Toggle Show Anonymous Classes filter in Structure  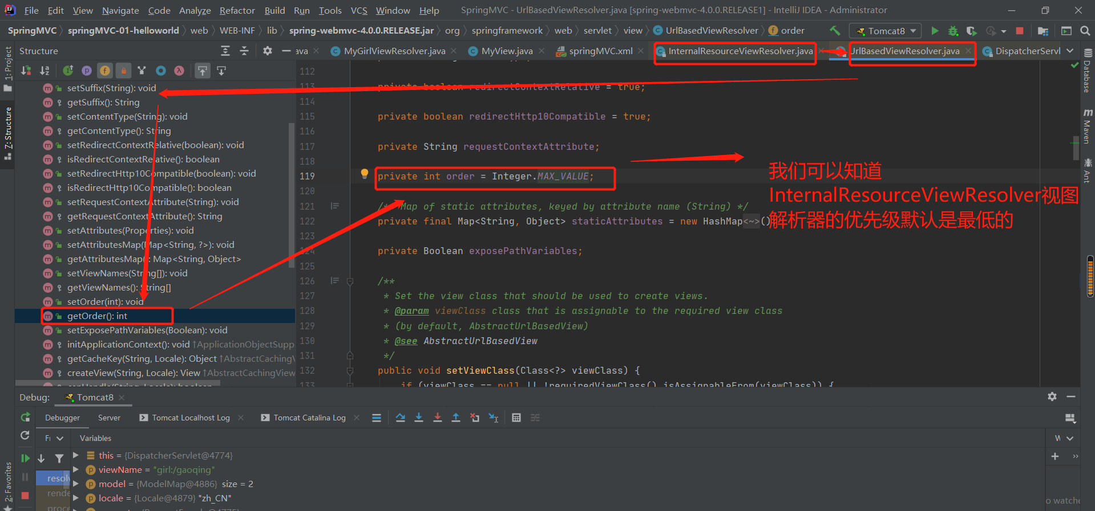click(161, 71)
